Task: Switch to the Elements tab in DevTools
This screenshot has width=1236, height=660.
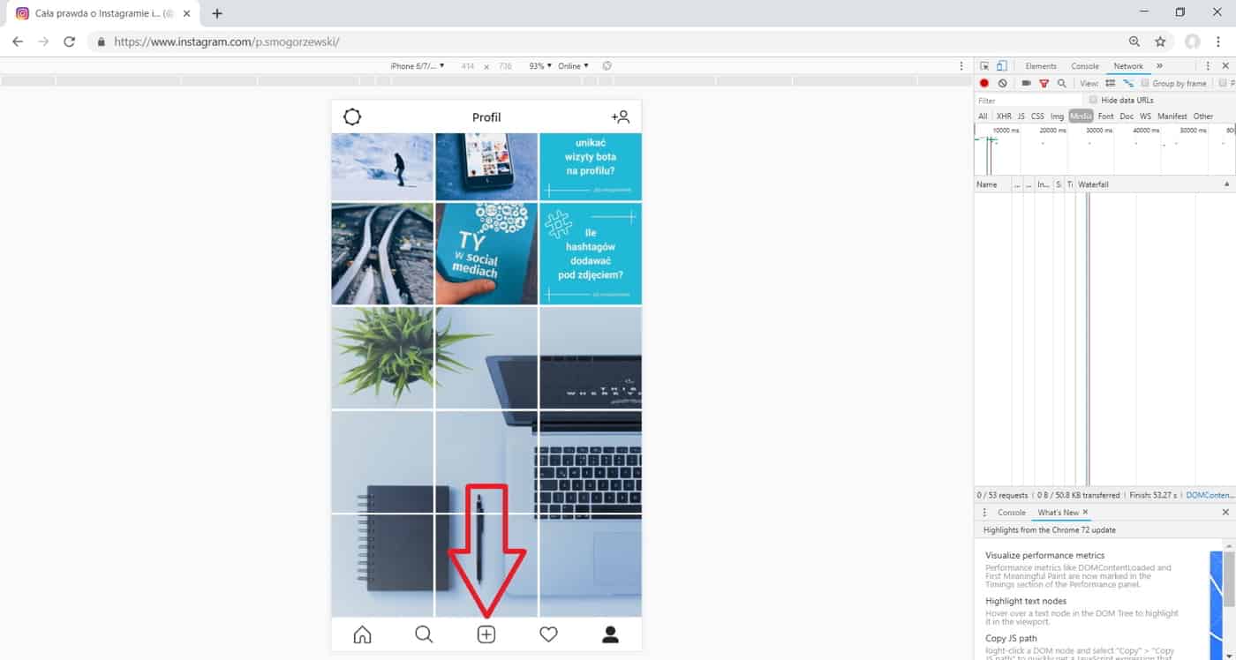Action: [1040, 66]
